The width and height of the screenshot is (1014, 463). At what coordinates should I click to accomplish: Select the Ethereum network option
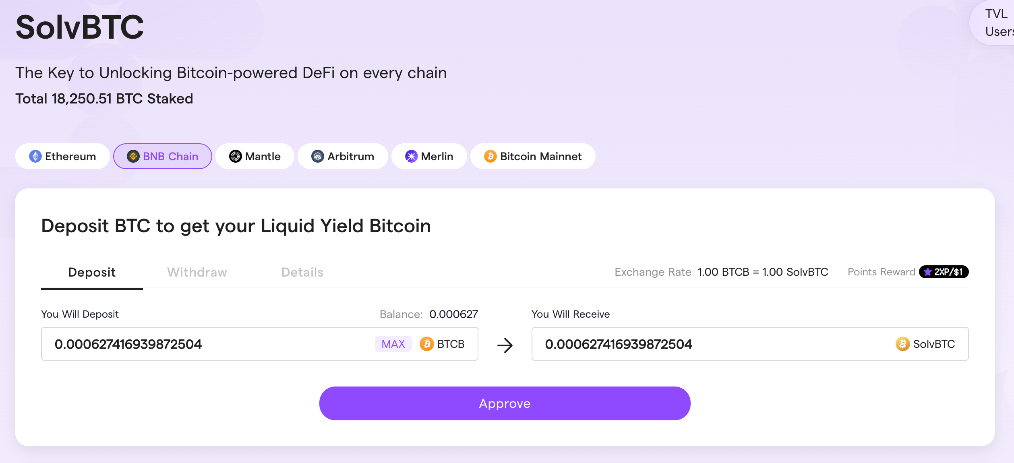(x=62, y=156)
